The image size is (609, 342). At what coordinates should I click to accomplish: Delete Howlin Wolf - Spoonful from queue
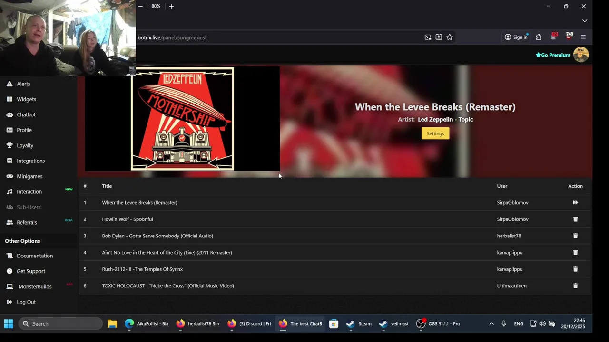(x=575, y=219)
